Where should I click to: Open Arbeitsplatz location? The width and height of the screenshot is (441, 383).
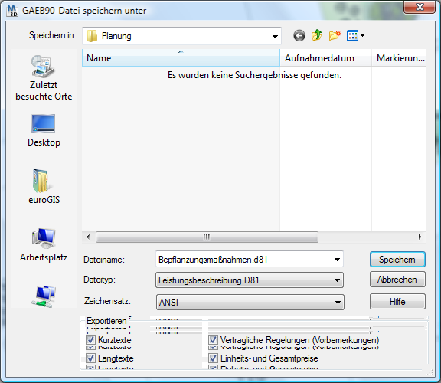coord(44,245)
